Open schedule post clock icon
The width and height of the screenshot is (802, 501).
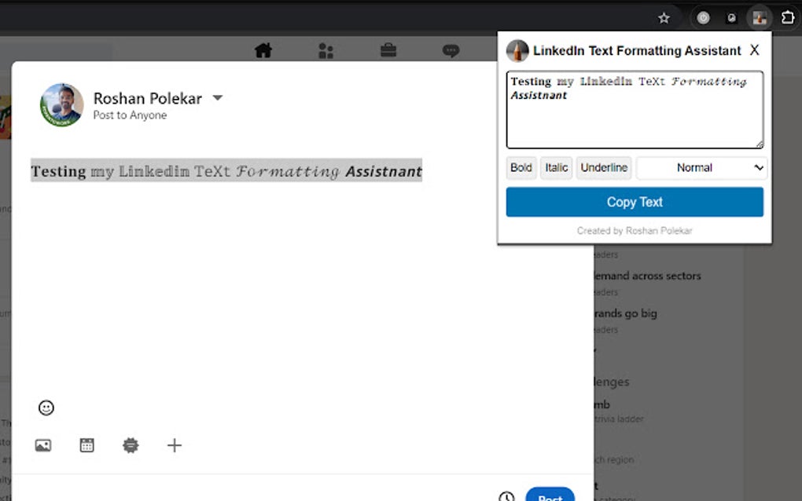tap(506, 496)
